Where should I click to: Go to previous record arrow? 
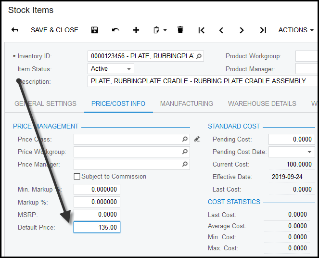pyautogui.click(x=221, y=30)
